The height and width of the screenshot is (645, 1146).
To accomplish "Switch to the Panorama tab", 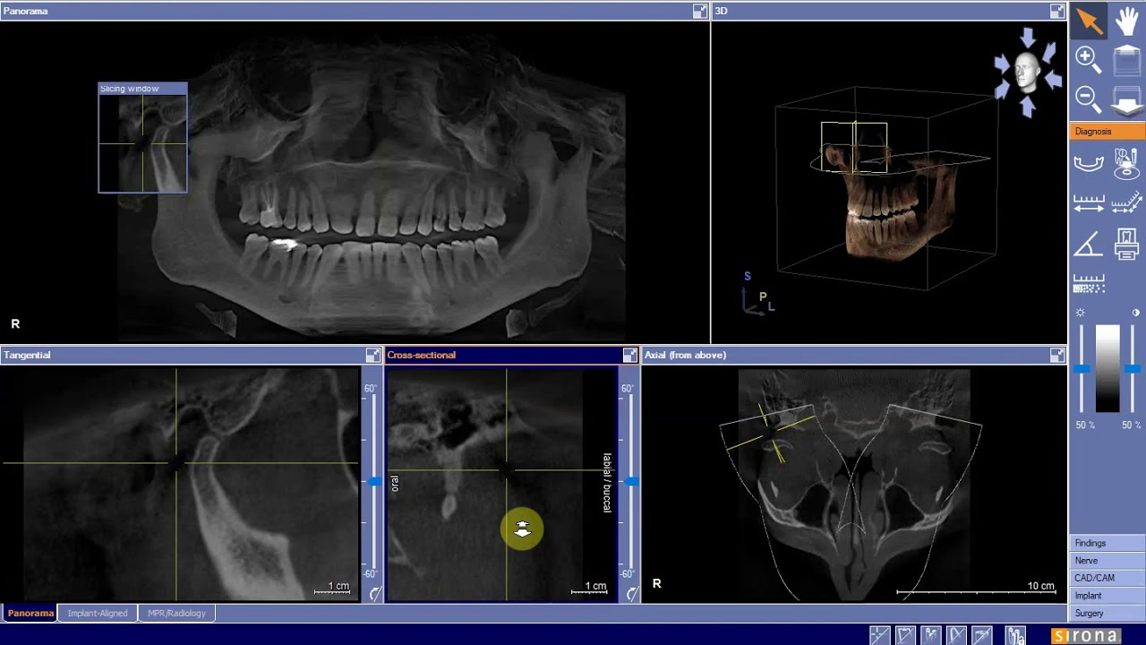I will [x=30, y=614].
